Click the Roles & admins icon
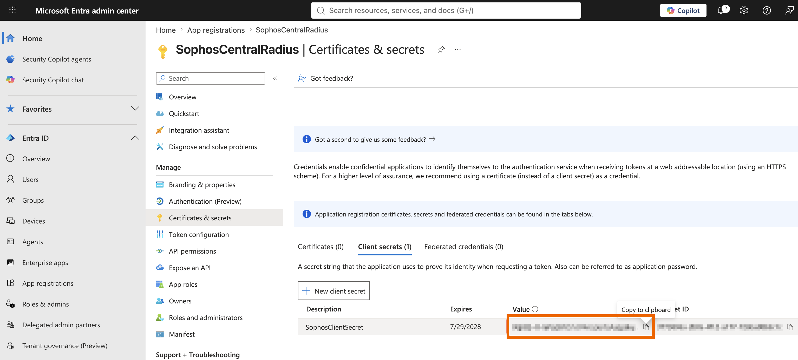 [10, 304]
